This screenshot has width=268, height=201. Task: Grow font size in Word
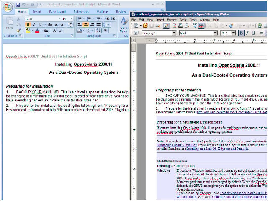(x=54, y=31)
